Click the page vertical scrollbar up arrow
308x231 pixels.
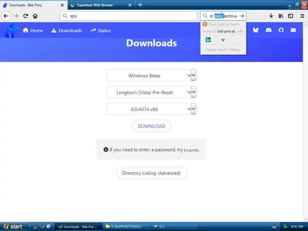click(306, 25)
